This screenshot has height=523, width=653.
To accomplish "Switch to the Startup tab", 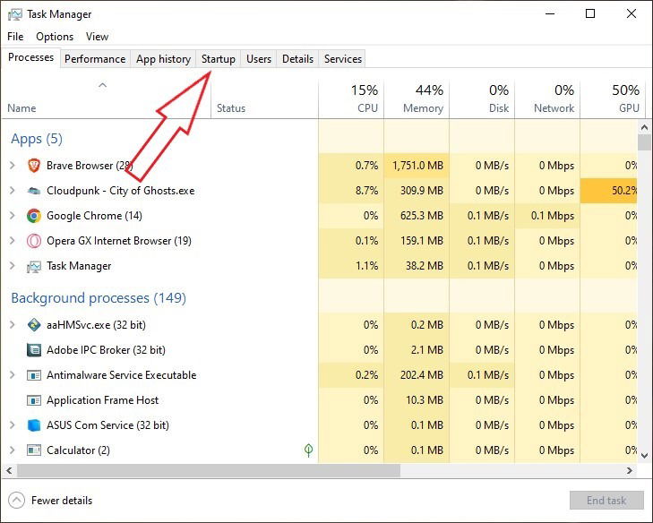I will click(x=219, y=59).
